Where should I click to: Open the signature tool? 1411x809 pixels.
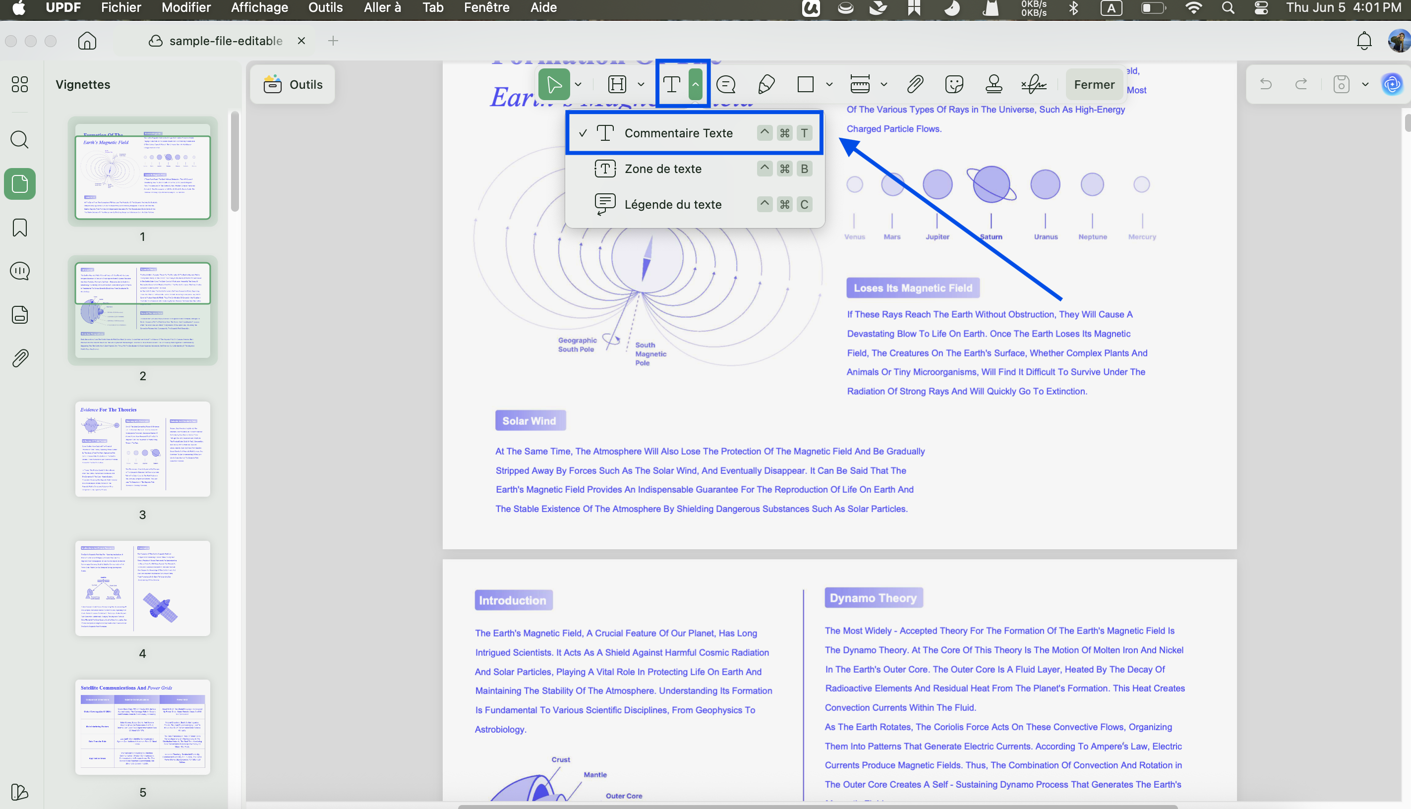point(1034,84)
